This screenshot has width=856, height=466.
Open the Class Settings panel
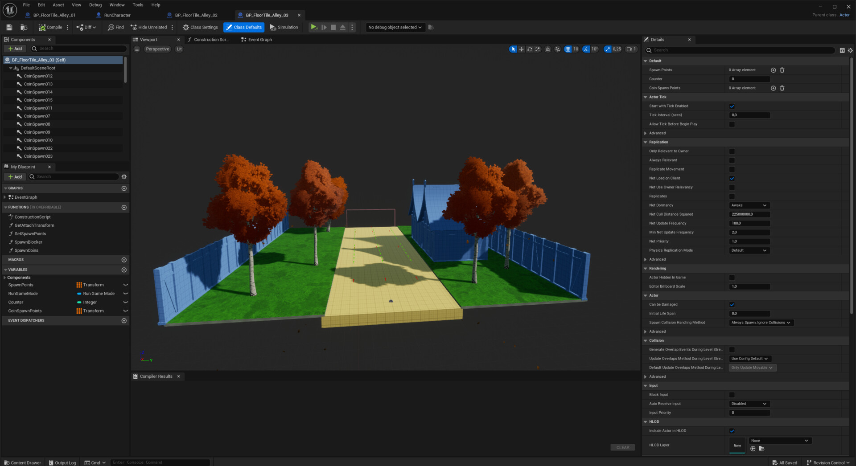(x=200, y=27)
